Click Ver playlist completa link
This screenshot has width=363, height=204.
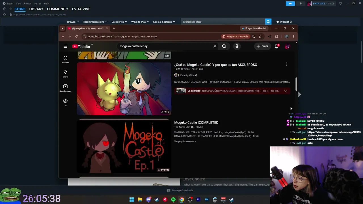(185, 141)
